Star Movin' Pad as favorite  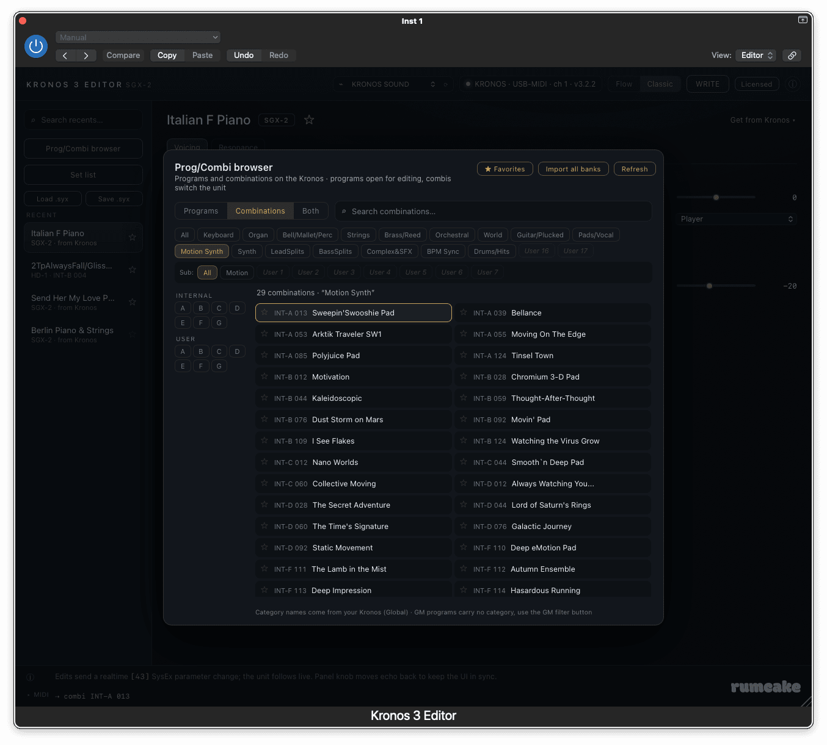click(x=464, y=419)
